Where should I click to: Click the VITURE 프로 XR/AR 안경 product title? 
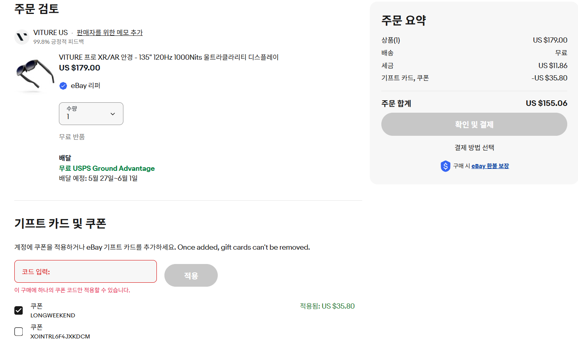tap(169, 57)
